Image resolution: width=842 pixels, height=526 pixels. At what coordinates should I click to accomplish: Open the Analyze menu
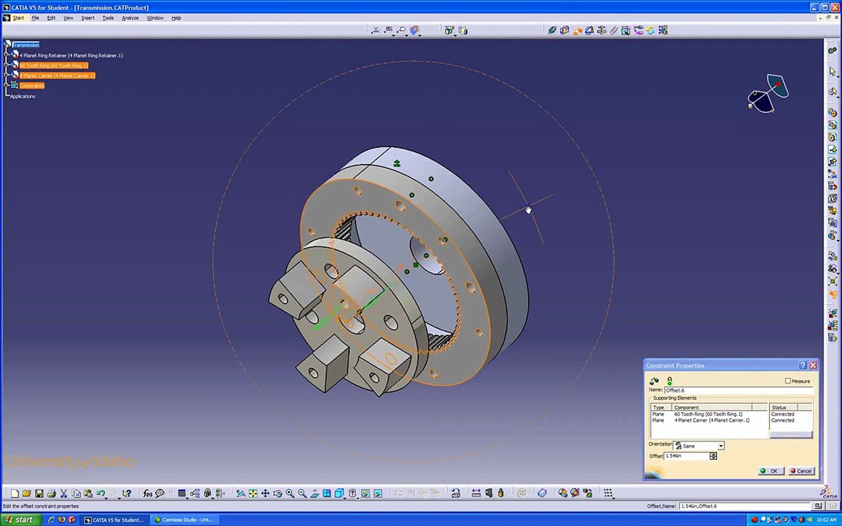point(130,18)
